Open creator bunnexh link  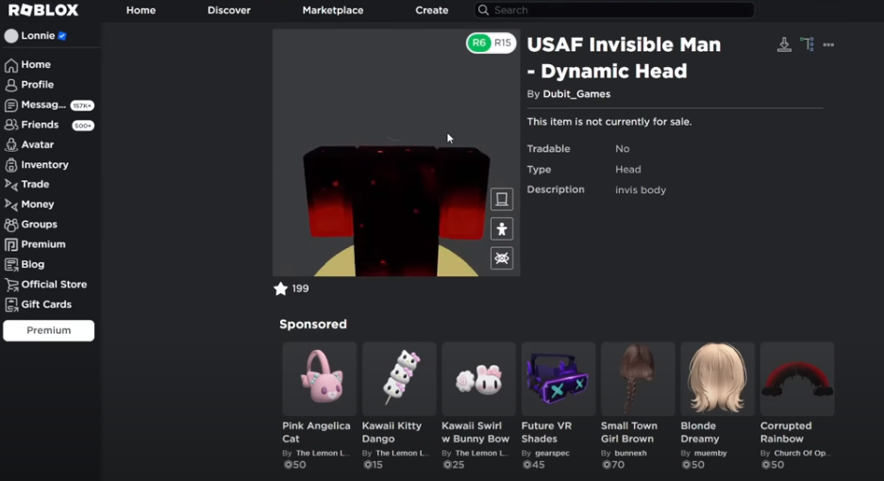coord(630,454)
